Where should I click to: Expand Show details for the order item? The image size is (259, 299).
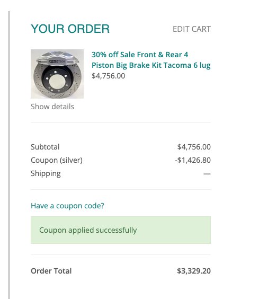tap(52, 107)
